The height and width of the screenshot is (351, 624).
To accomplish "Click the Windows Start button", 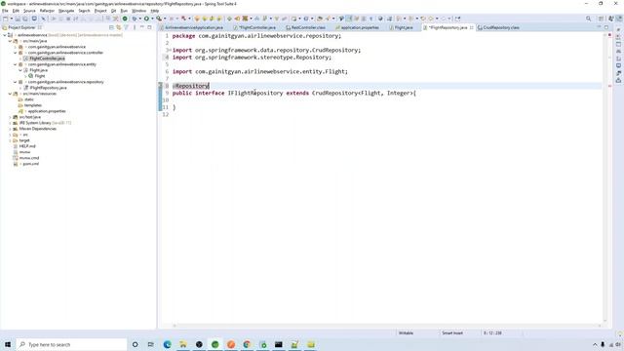I will pyautogui.click(x=8, y=344).
